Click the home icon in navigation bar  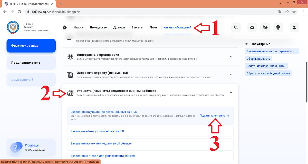tap(65, 27)
